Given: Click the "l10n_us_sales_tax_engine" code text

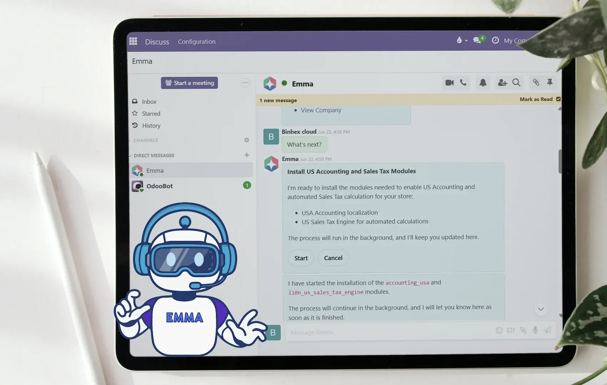Looking at the screenshot, I should click(x=326, y=292).
